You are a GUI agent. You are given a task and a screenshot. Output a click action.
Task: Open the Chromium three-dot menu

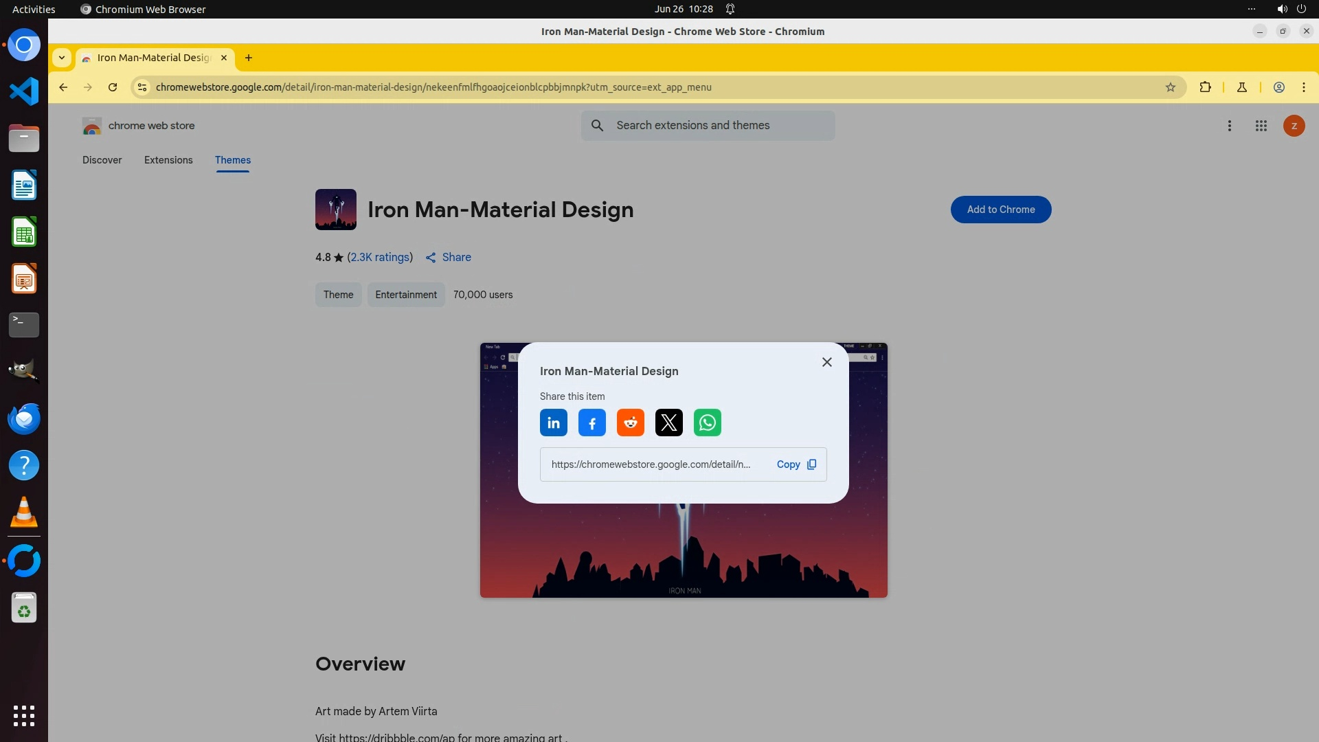pos(1303,87)
